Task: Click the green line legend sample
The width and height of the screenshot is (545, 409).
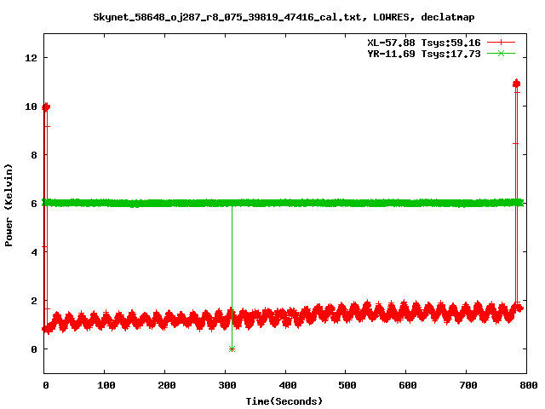Action: pos(501,54)
